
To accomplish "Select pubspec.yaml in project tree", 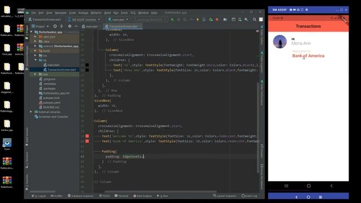I will click(x=51, y=103).
